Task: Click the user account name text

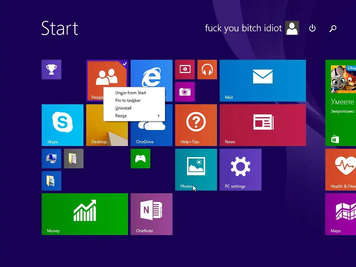Action: tap(243, 28)
